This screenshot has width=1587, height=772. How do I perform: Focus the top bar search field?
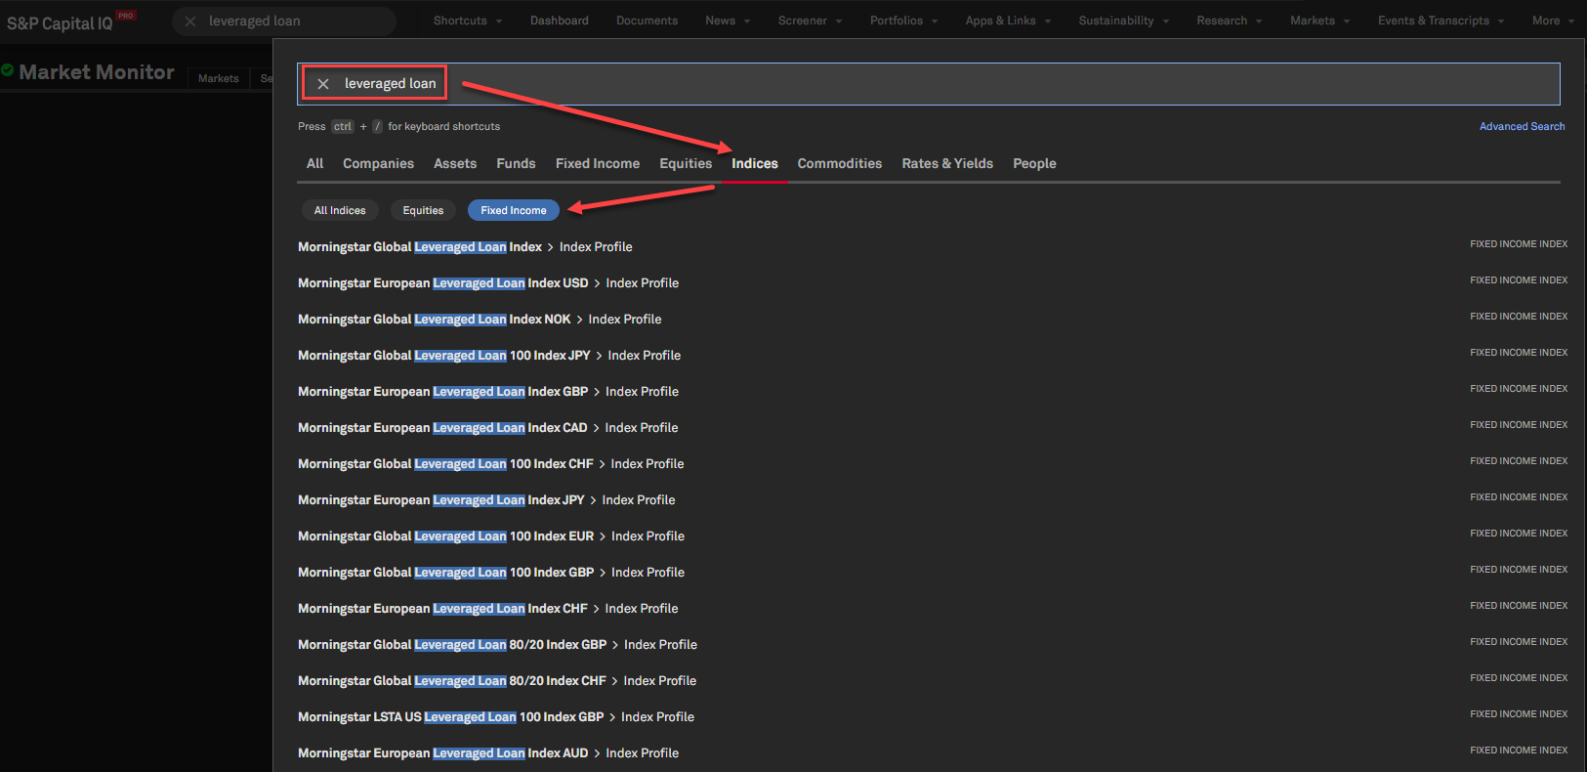tap(284, 21)
